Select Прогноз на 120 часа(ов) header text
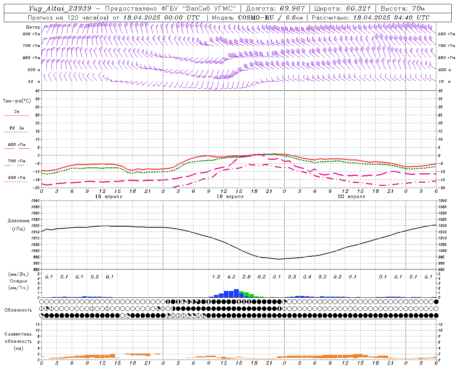Image resolution: width=457 pixels, height=366 pixels. [x=68, y=18]
